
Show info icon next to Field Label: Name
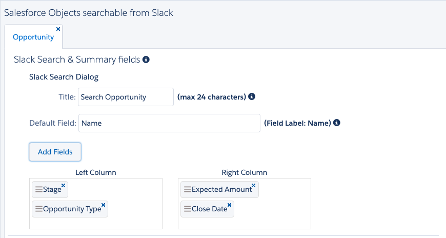336,123
